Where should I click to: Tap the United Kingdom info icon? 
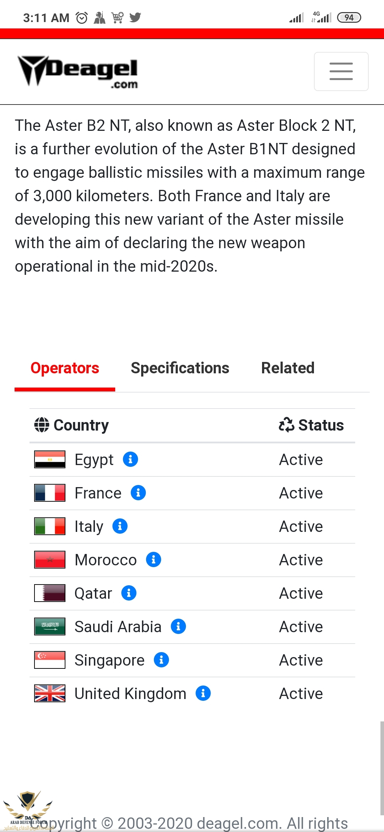point(203,693)
